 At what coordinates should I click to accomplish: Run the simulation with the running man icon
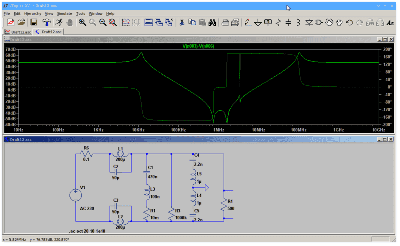(x=59, y=22)
